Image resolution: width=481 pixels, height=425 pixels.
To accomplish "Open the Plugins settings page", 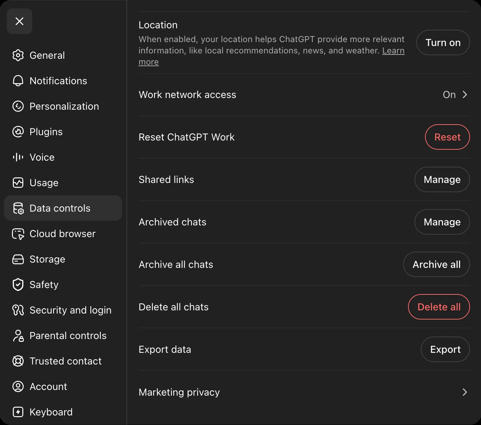I will [63, 132].
